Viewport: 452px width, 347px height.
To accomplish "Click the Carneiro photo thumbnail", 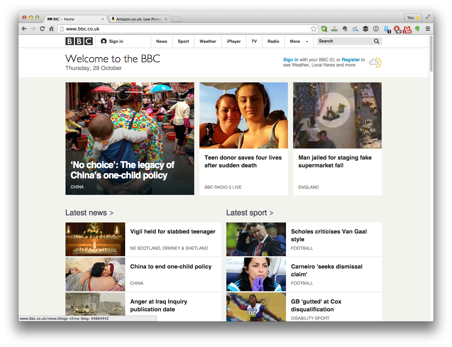I will pyautogui.click(x=256, y=274).
